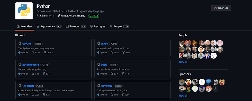Click mypy's 2.5k forks count

click(126, 52)
